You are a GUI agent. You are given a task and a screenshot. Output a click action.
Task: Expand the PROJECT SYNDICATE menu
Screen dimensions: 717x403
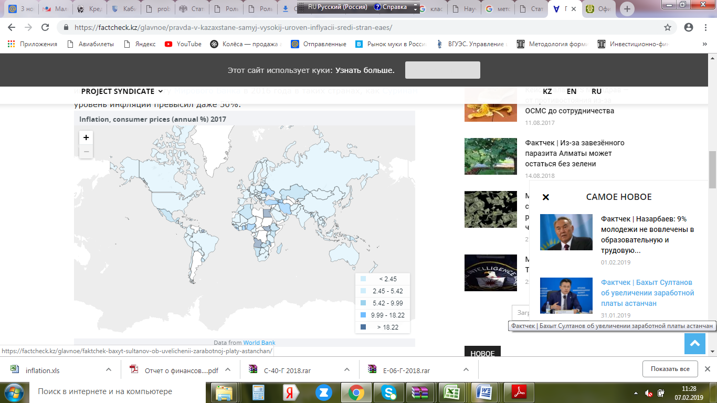click(x=122, y=91)
